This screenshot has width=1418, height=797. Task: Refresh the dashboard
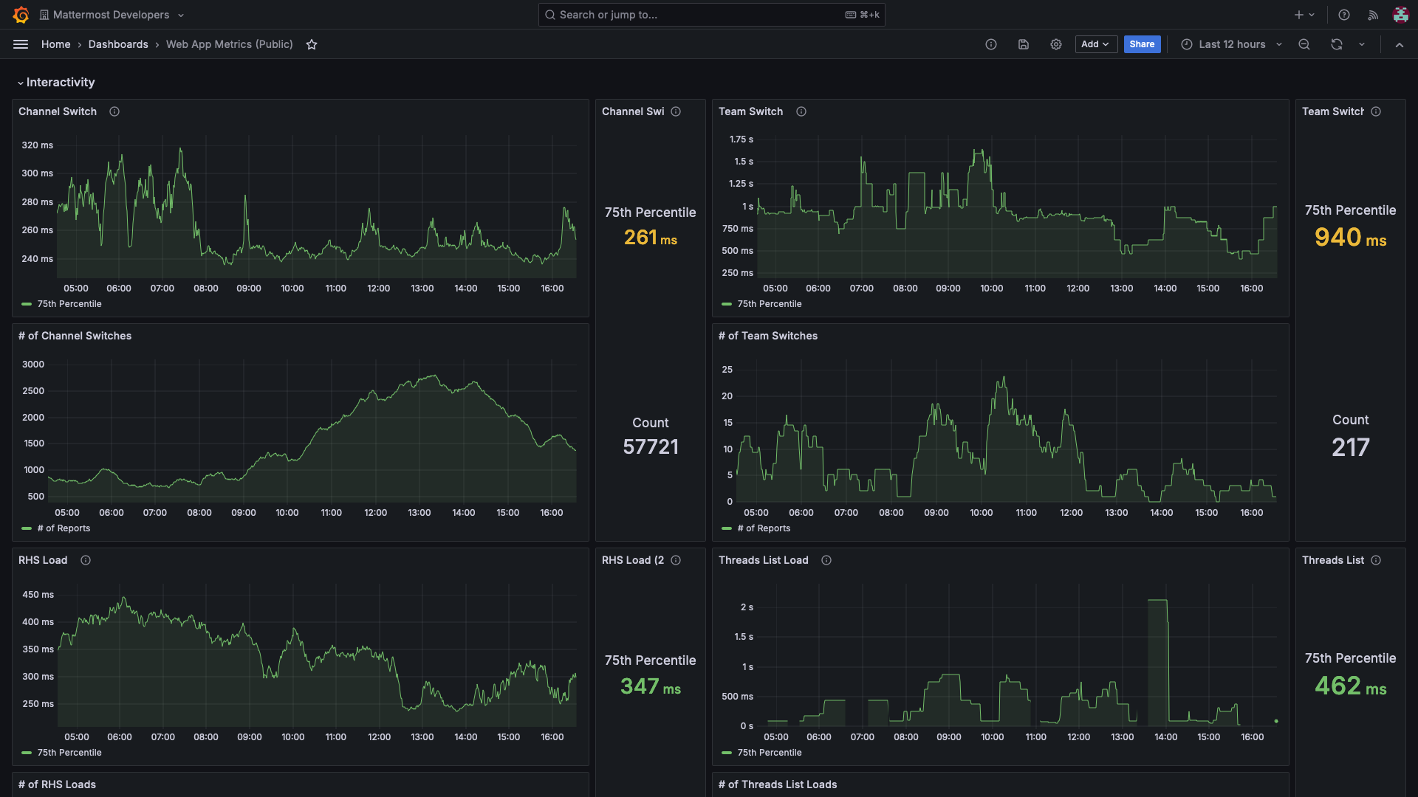point(1337,44)
